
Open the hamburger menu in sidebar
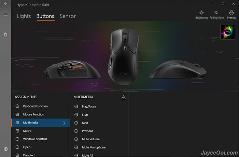pyautogui.click(x=6, y=15)
